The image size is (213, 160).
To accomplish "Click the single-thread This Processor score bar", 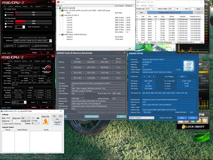I will click(x=34, y=12).
